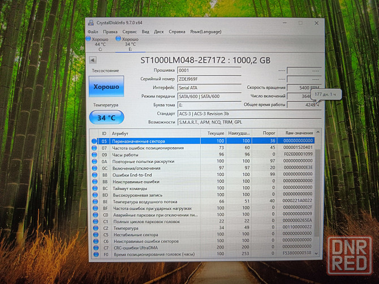
Task: Click status dot of row C7 CRC-ошибки UltraDMA
Action: 96,248
